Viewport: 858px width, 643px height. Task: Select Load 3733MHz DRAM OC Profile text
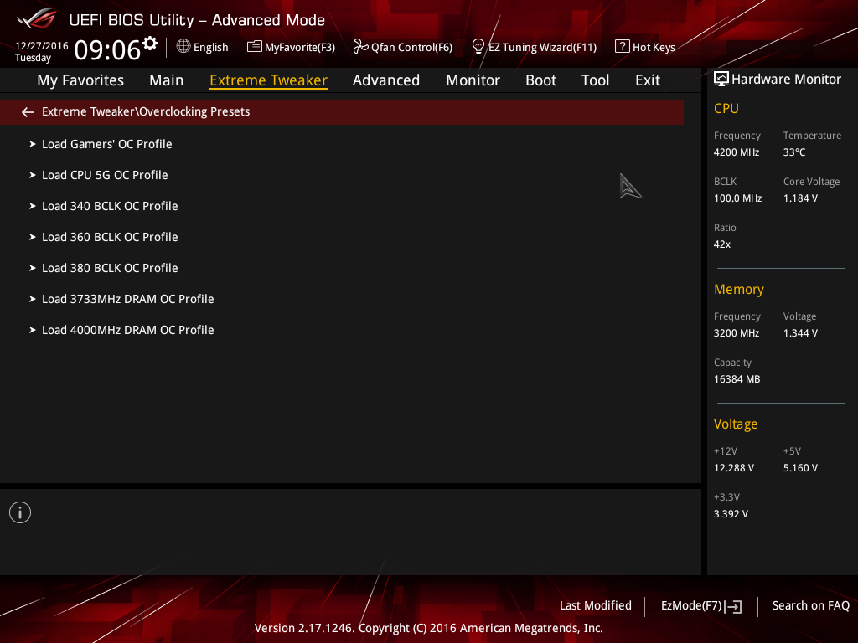[128, 299]
